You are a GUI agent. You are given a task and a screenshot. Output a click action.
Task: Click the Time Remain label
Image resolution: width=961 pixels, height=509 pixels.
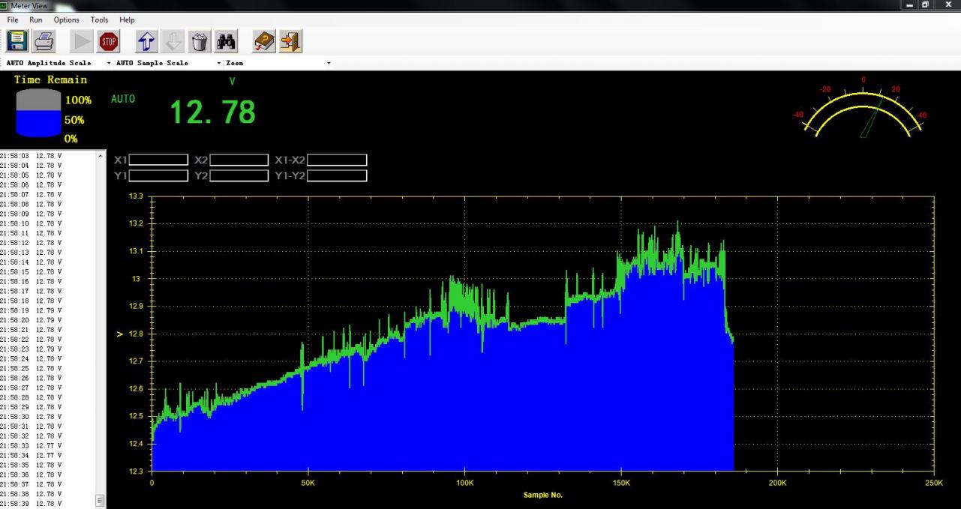51,79
